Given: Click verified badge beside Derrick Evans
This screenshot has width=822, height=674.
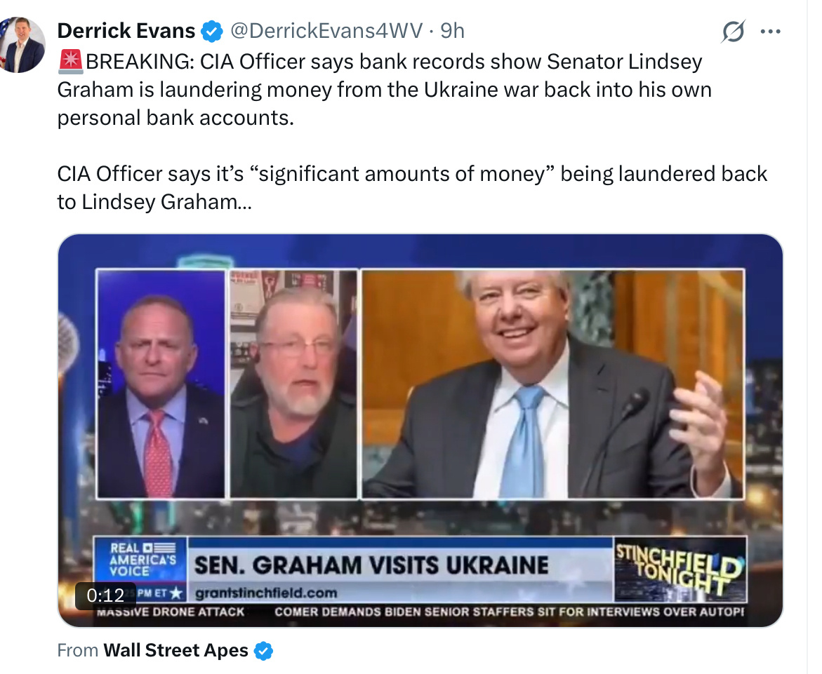Looking at the screenshot, I should tap(212, 32).
